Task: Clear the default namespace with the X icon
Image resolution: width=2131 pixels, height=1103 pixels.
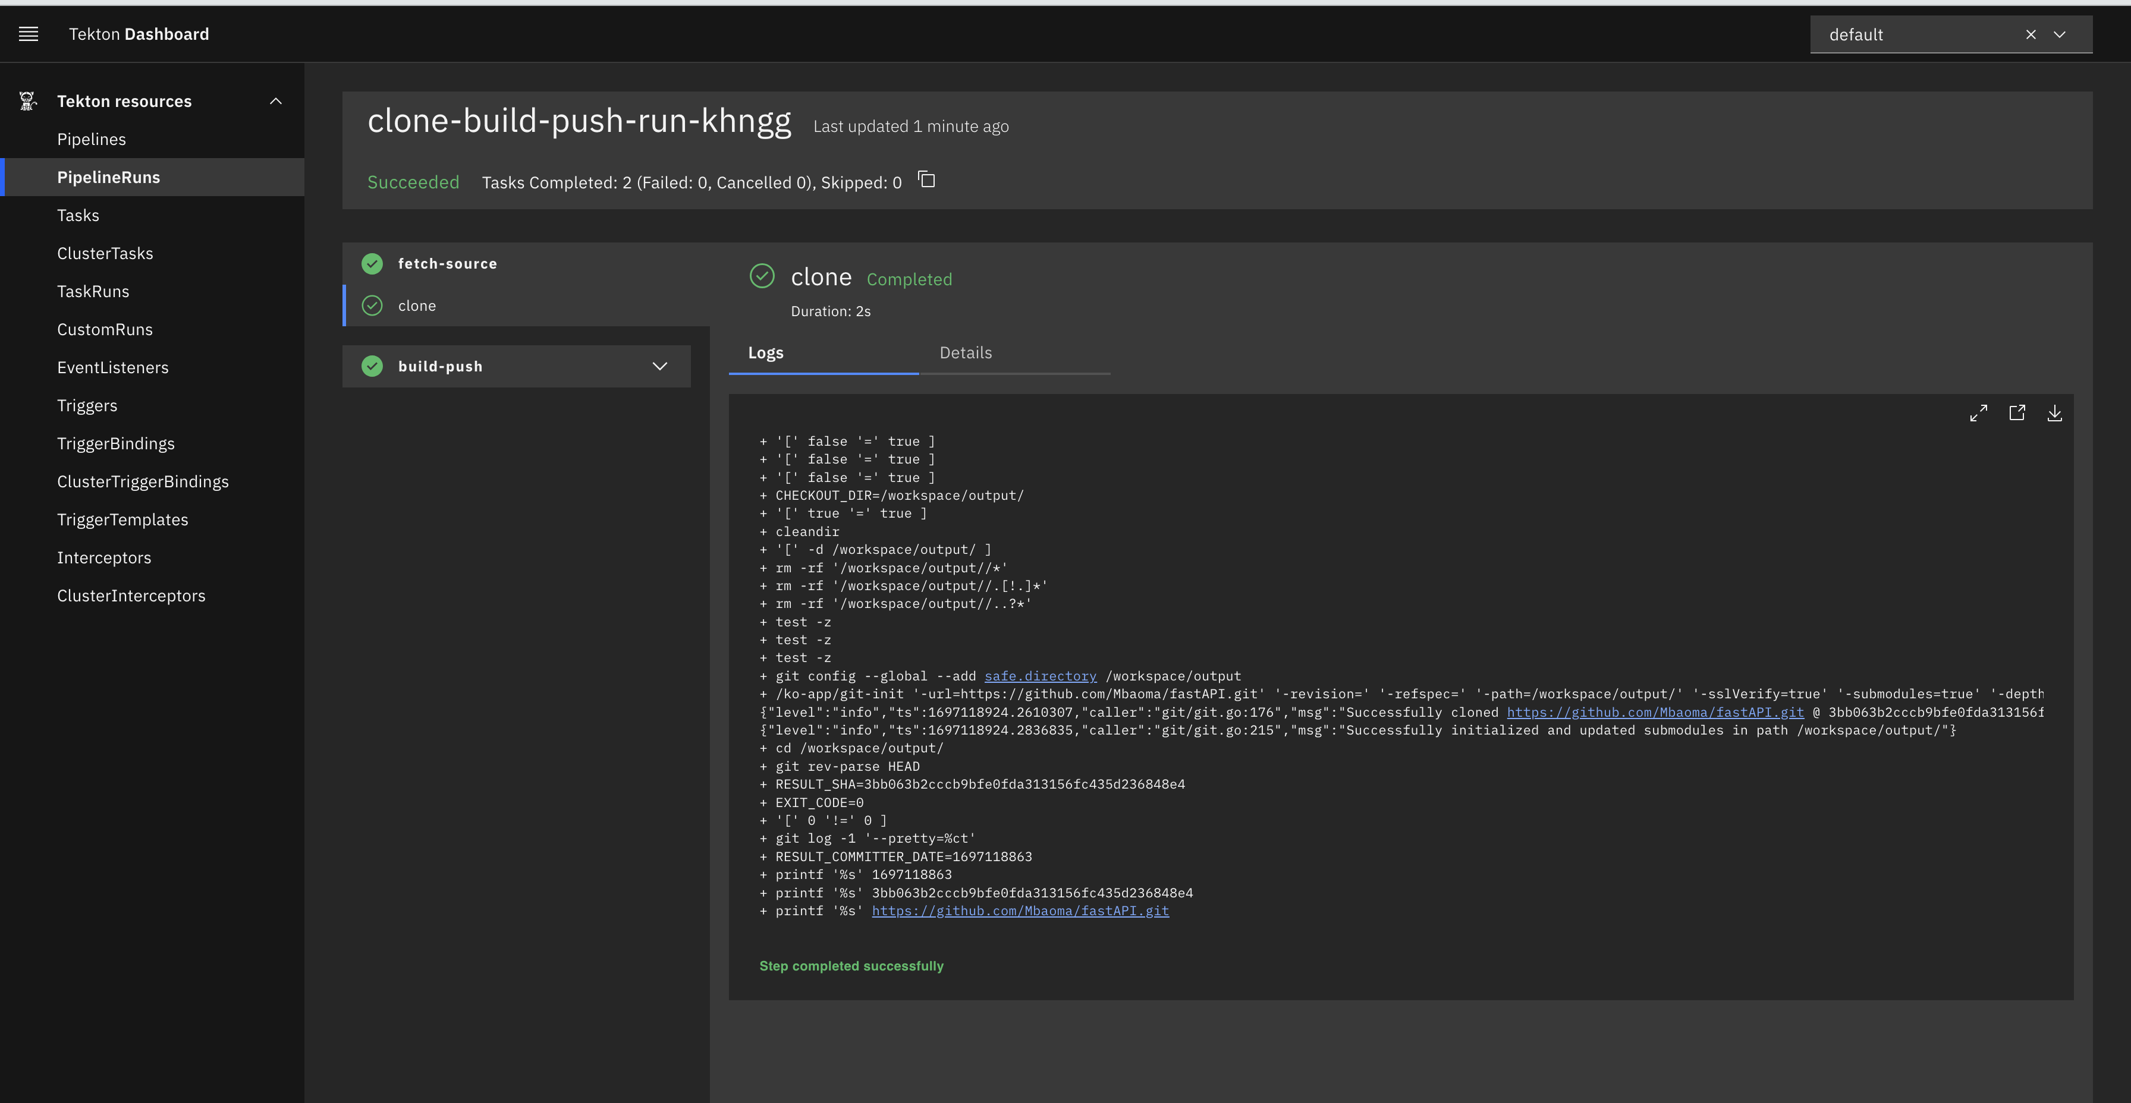Action: (2031, 34)
